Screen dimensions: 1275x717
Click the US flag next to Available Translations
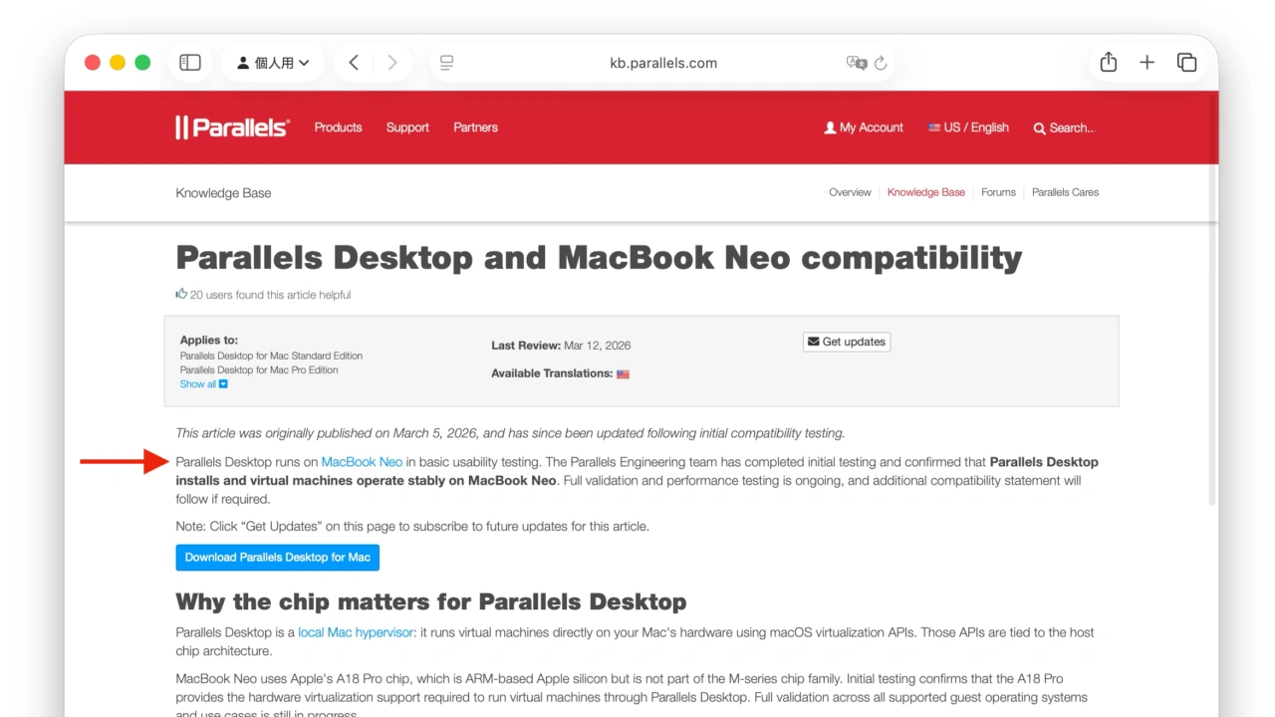tap(623, 373)
